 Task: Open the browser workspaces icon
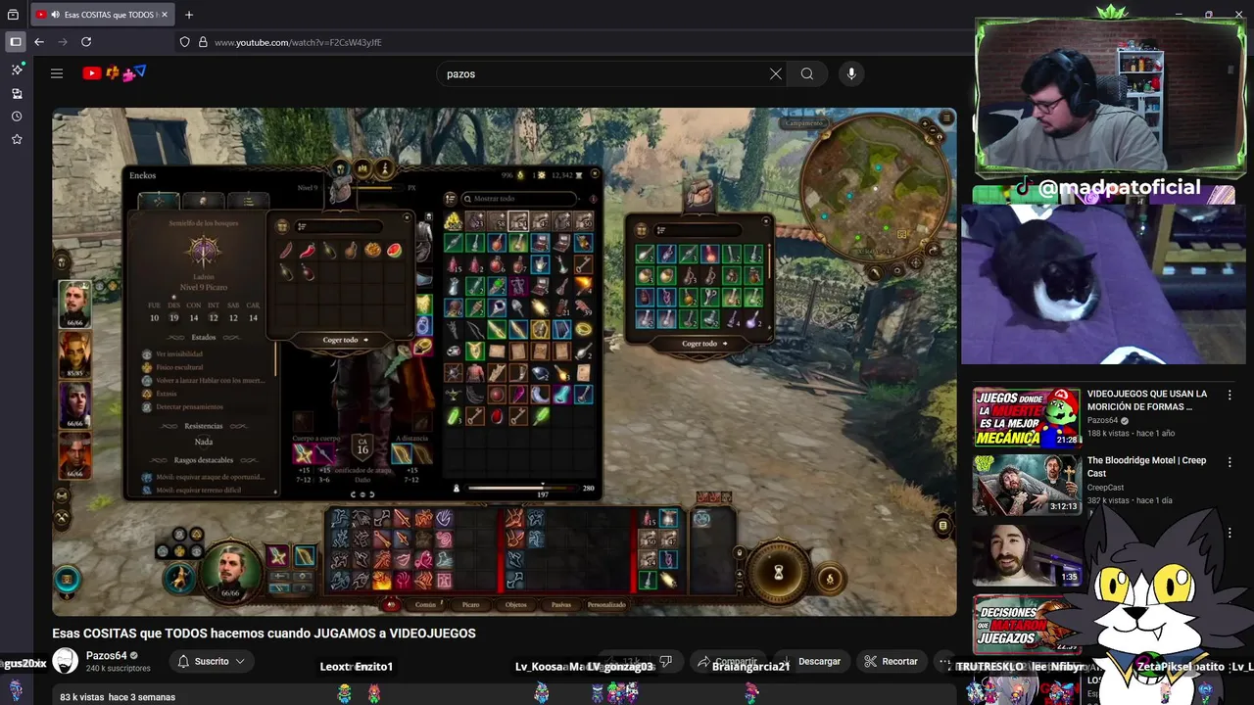(13, 15)
